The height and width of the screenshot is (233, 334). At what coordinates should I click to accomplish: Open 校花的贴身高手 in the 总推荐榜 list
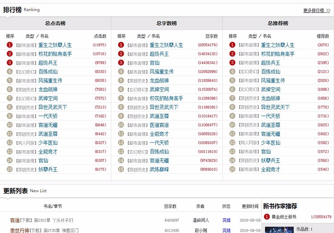click(278, 54)
